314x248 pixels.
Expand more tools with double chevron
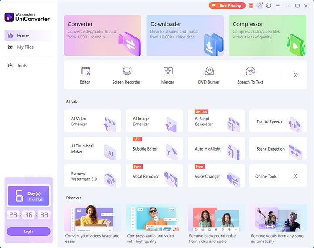pos(296,75)
